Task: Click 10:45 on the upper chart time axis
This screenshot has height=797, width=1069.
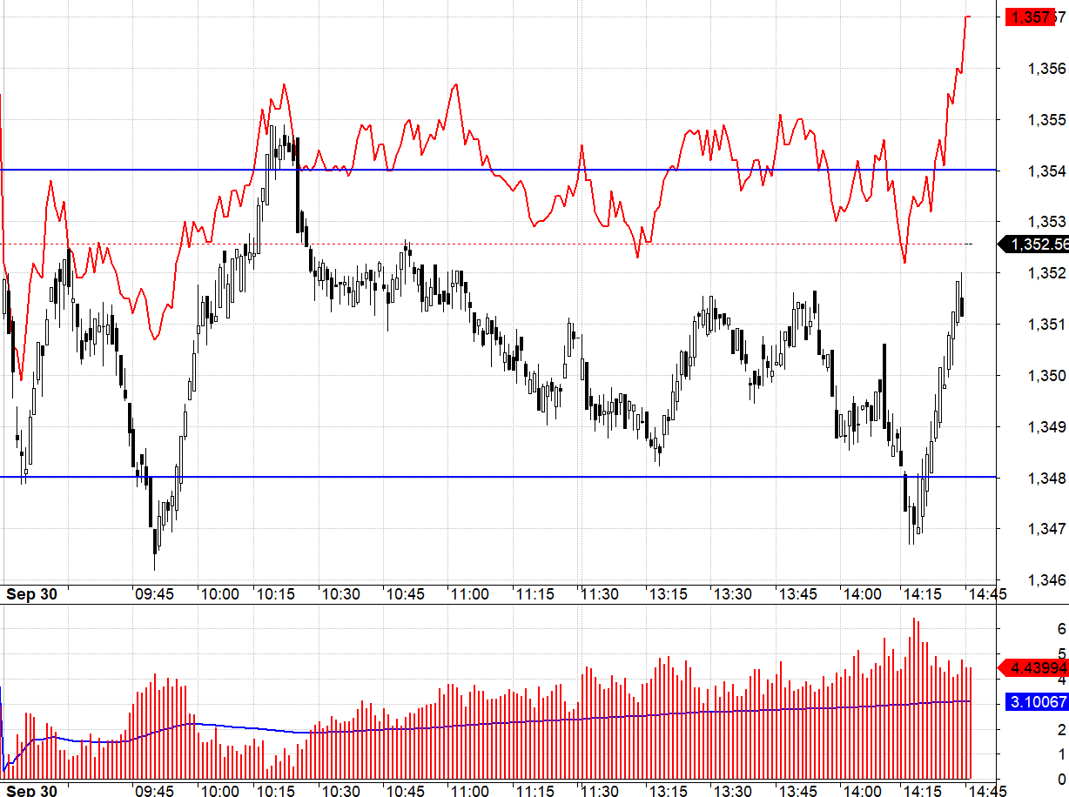Action: click(405, 594)
